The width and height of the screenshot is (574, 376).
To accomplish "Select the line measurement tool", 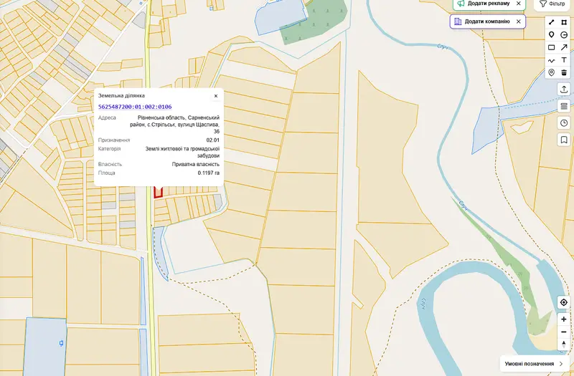I will 551,22.
